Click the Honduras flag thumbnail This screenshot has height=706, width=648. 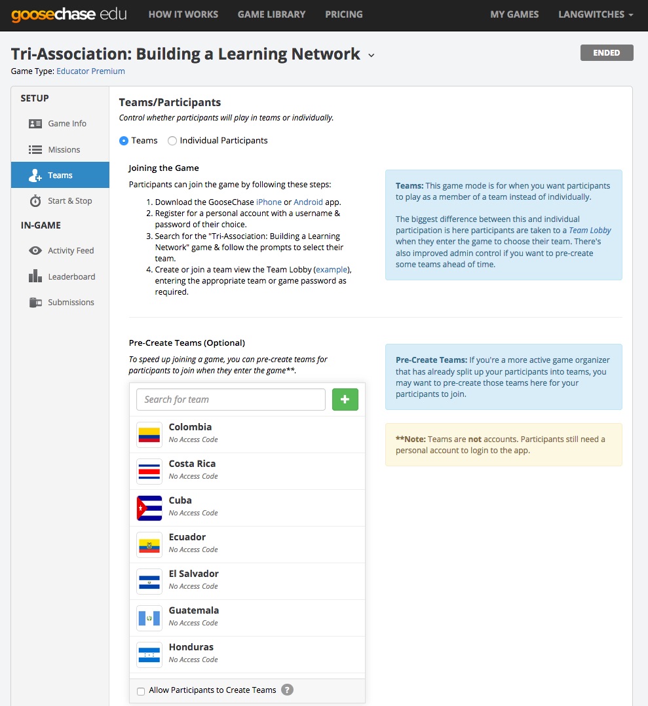point(149,655)
